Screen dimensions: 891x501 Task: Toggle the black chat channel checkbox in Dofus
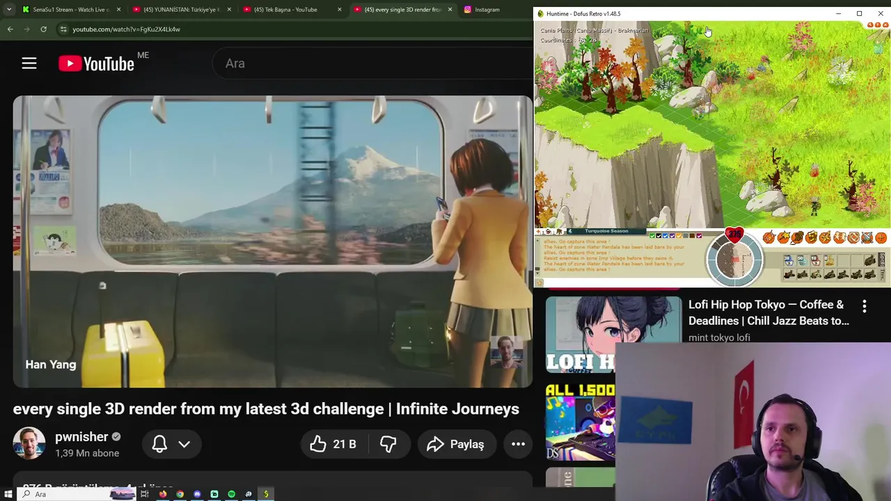pyautogui.click(x=659, y=236)
